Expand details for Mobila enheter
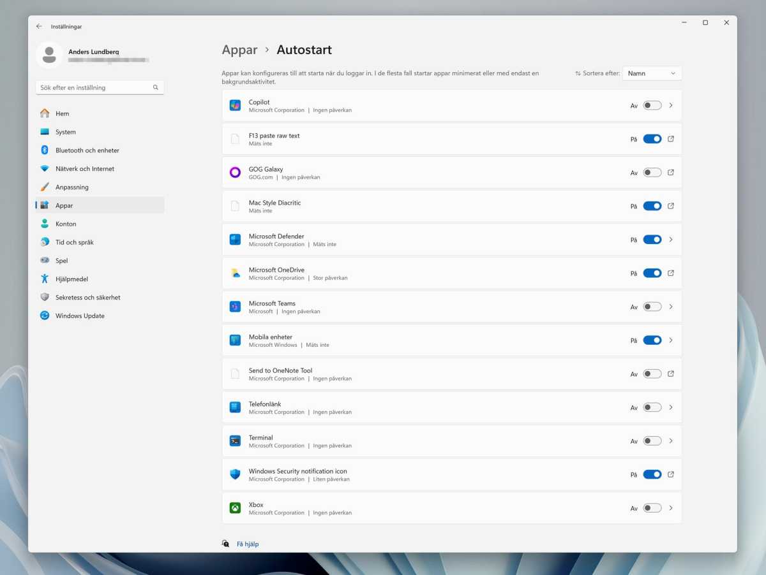766x575 pixels. point(671,340)
